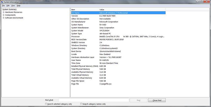Viewport: 211px width, 107px height.
Task: Click the Value column header
Action: [x=132, y=10]
